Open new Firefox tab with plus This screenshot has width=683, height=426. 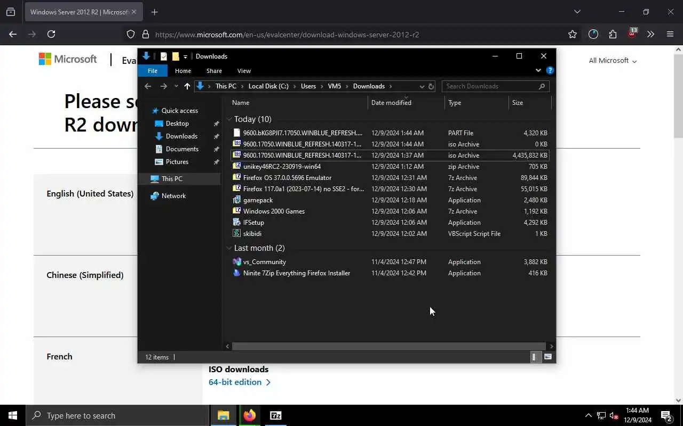tap(154, 12)
